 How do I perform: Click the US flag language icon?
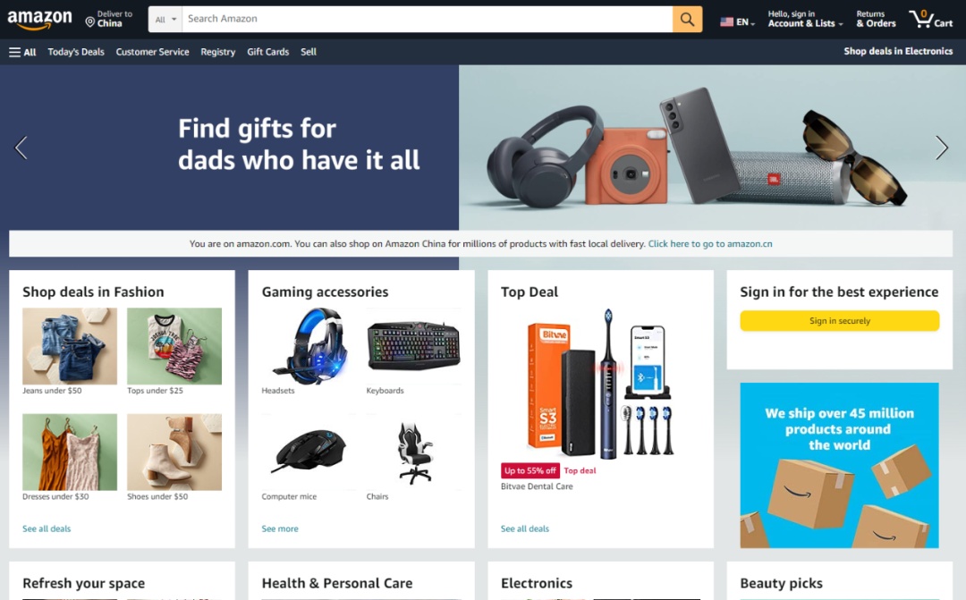pos(727,22)
